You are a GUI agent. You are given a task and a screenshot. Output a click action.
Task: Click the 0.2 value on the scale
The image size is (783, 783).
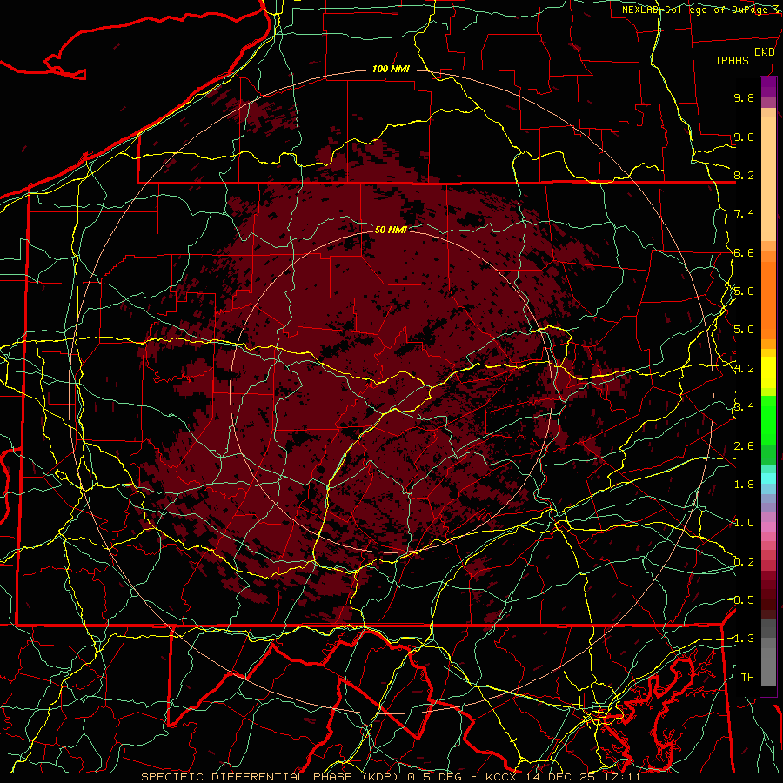(744, 562)
